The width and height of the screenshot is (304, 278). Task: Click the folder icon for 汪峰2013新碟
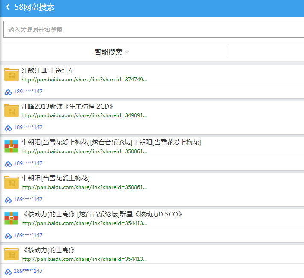(12, 110)
